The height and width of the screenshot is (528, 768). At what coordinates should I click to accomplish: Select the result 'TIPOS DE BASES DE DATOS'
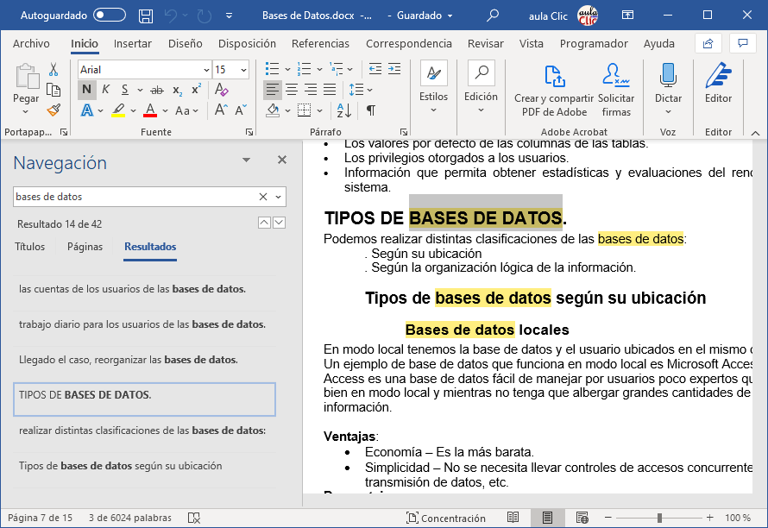[x=144, y=399]
